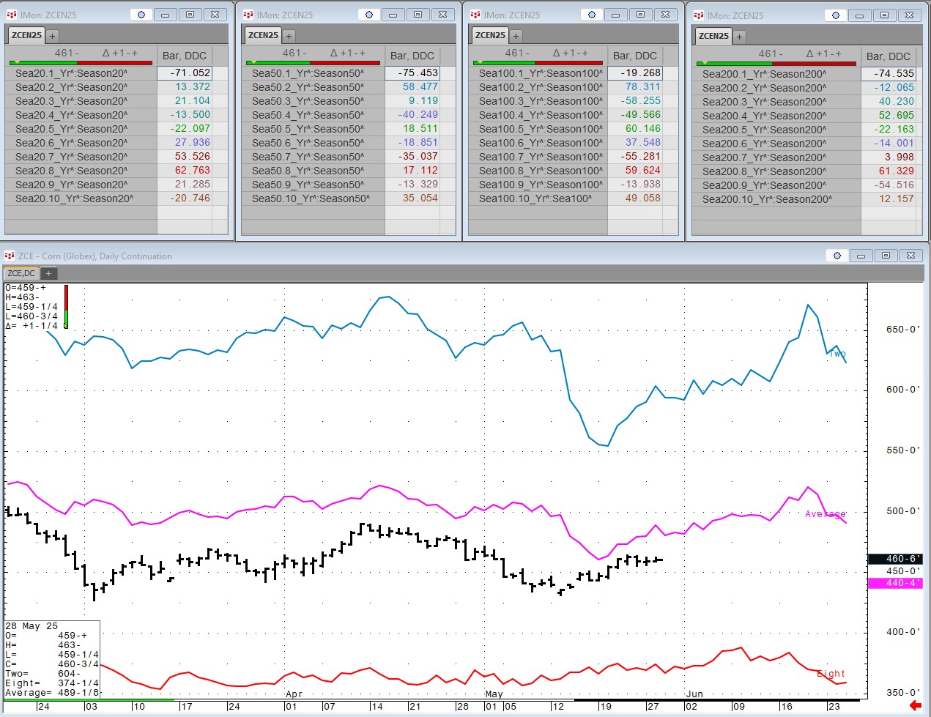Click the circle link button in corn chart window
The image size is (931, 717).
[x=837, y=256]
